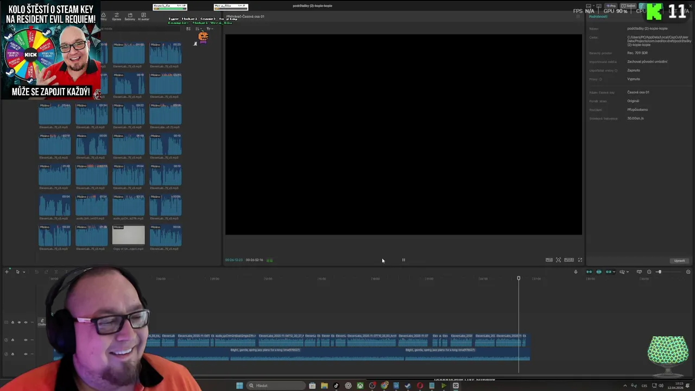Image resolution: width=695 pixels, height=391 pixels.
Task: Click the Hledat taskbar search box
Action: click(276, 386)
